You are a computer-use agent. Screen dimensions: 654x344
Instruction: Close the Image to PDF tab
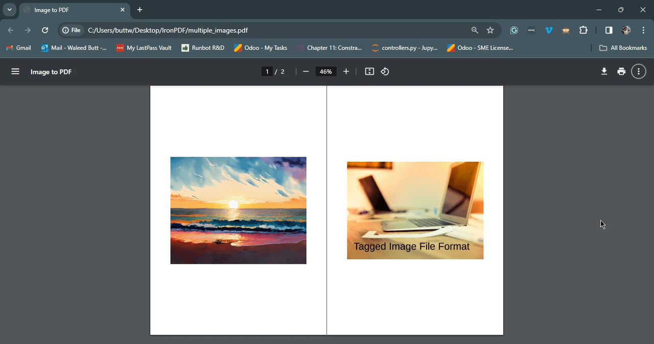(x=123, y=10)
